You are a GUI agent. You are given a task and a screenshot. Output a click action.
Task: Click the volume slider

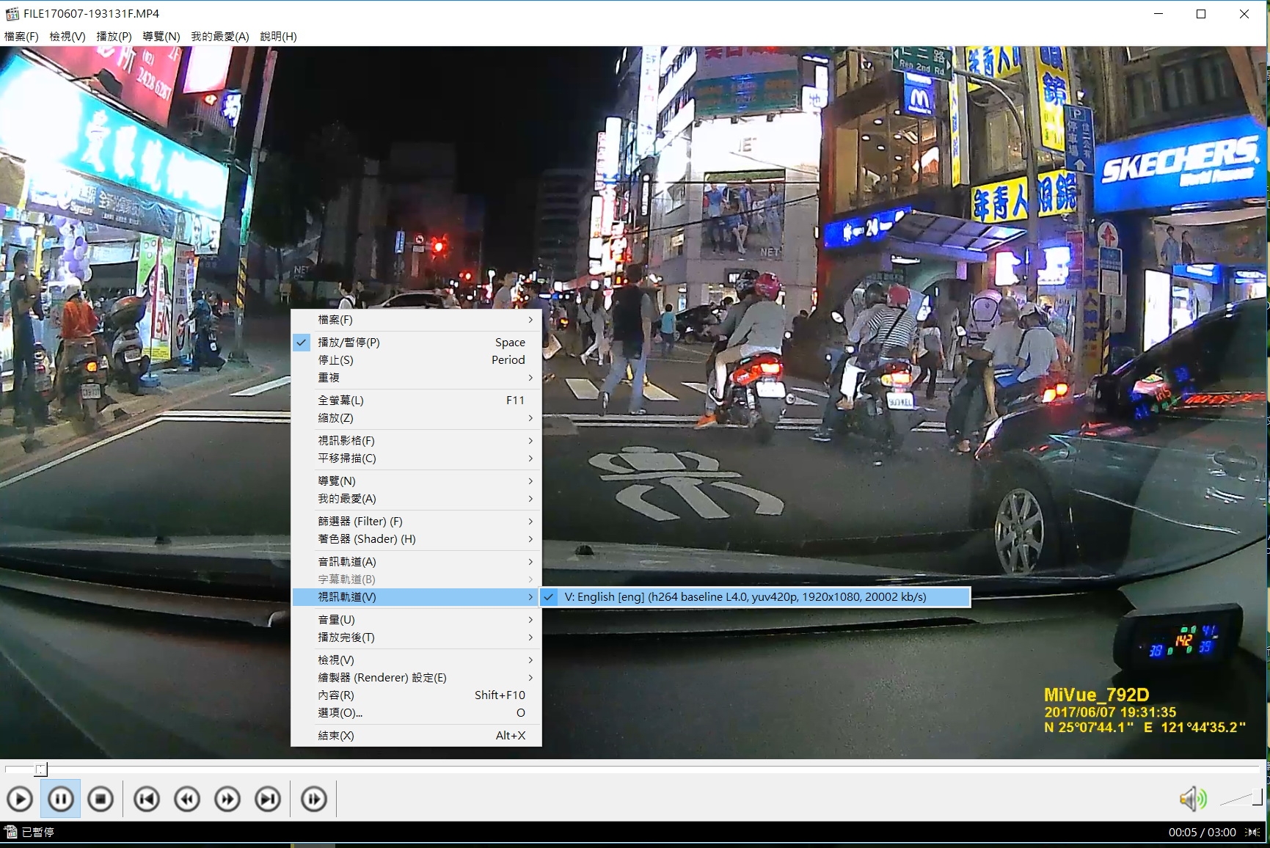point(1241,798)
